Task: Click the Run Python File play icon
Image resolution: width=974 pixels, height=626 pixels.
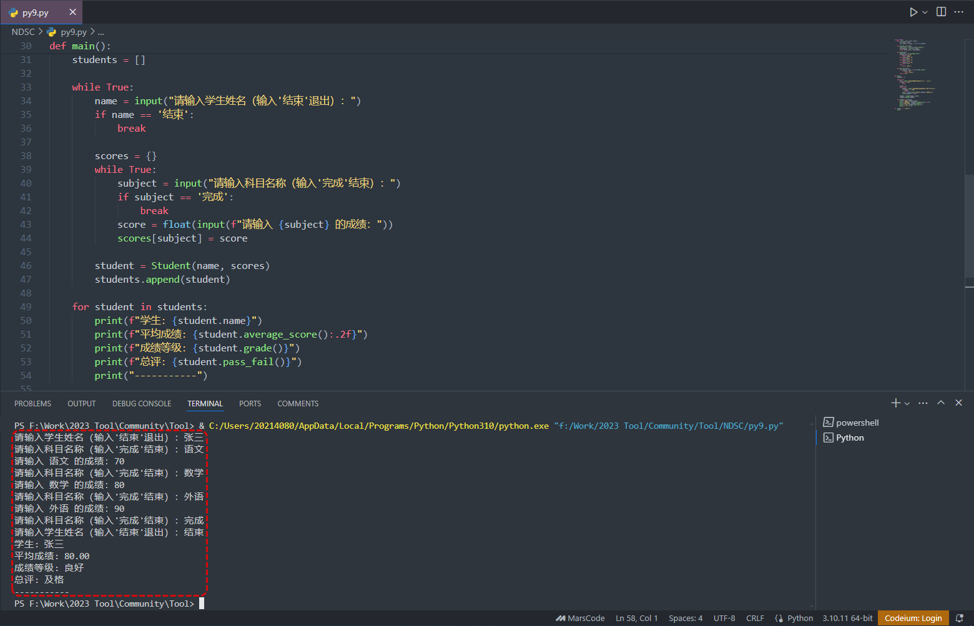Action: coord(913,12)
